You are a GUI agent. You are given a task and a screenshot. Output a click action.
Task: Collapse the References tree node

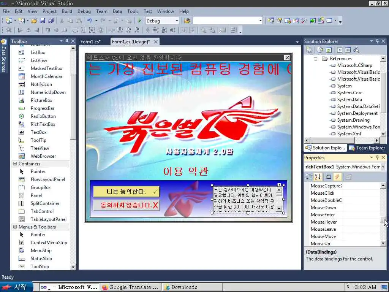tap(315, 59)
